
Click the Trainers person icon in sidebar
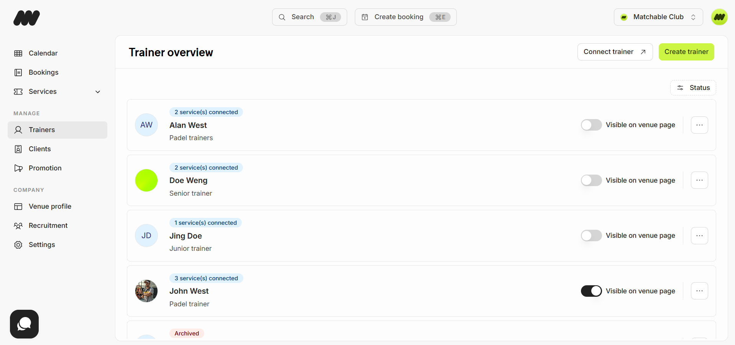pos(18,130)
